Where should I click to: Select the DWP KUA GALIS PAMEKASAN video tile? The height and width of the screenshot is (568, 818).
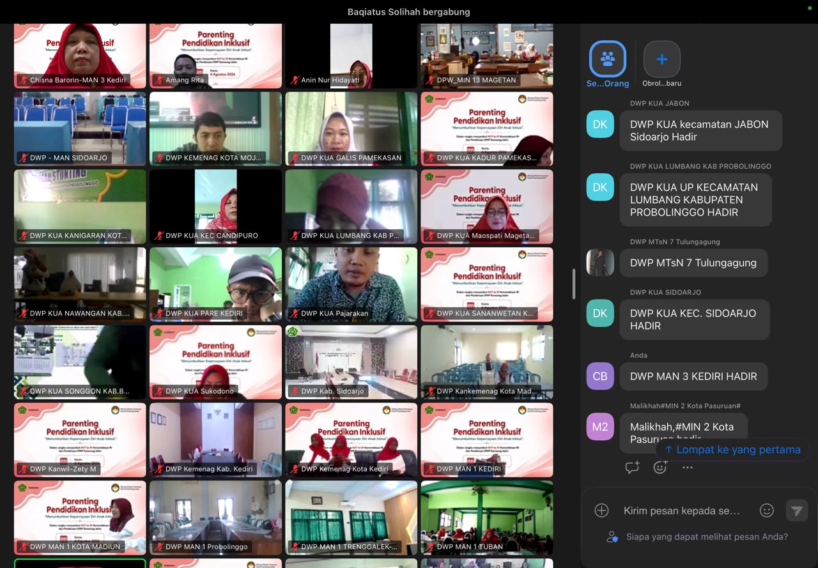351,129
